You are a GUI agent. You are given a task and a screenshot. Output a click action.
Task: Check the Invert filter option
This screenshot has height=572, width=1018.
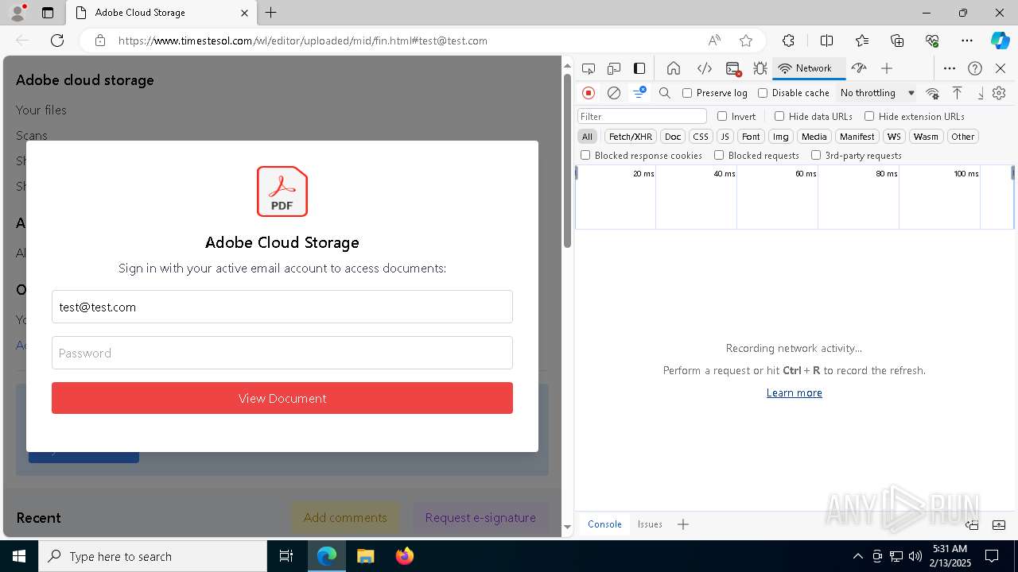coord(722,116)
